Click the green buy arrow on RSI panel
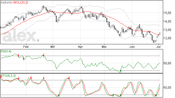 [x=121, y=71]
